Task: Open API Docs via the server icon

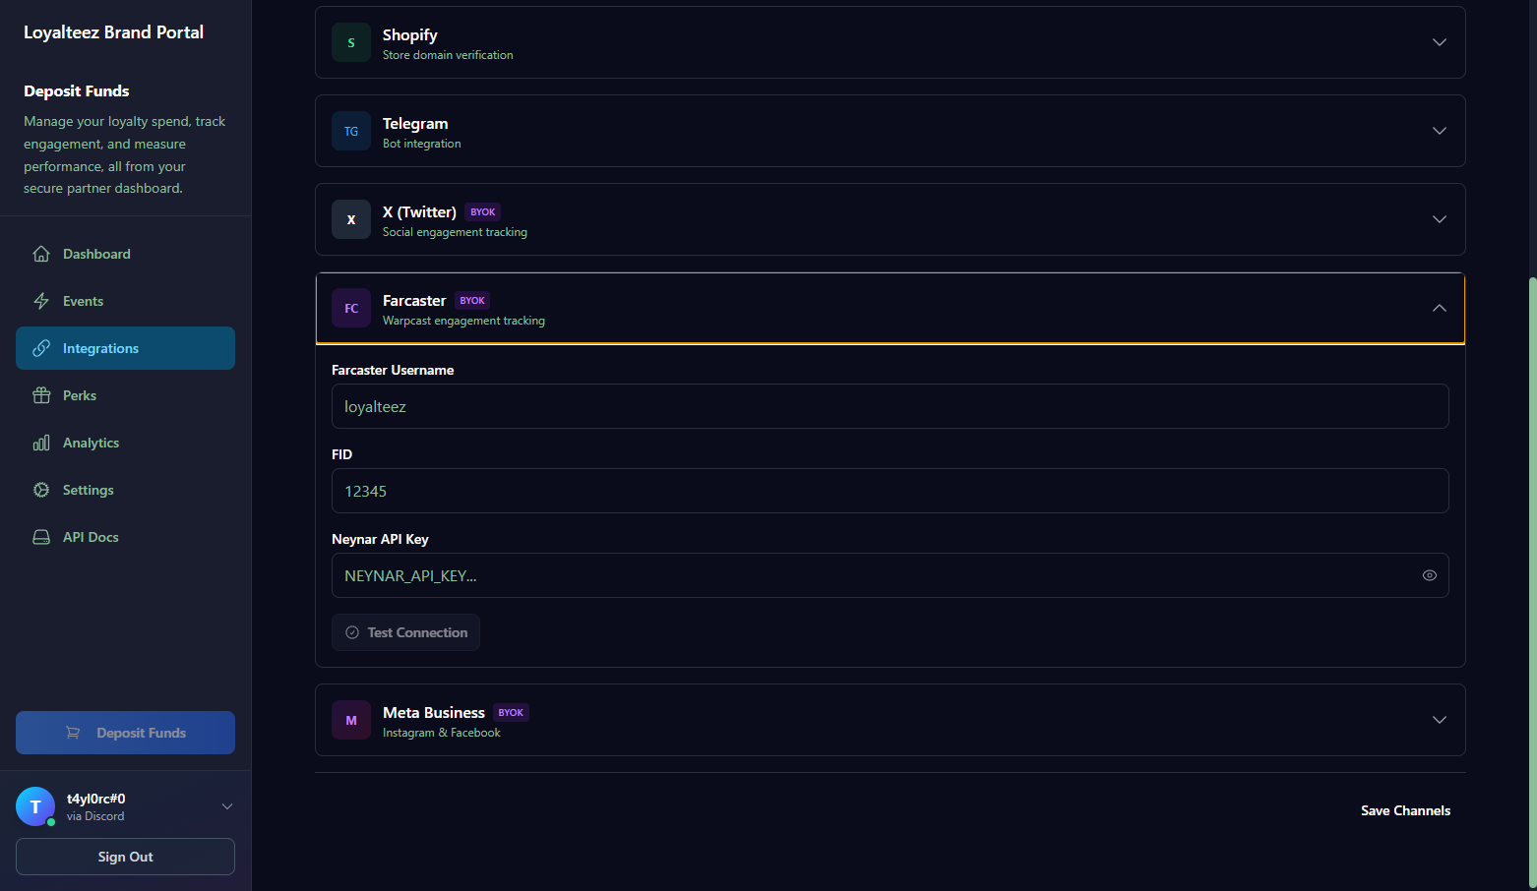Action: (41, 536)
